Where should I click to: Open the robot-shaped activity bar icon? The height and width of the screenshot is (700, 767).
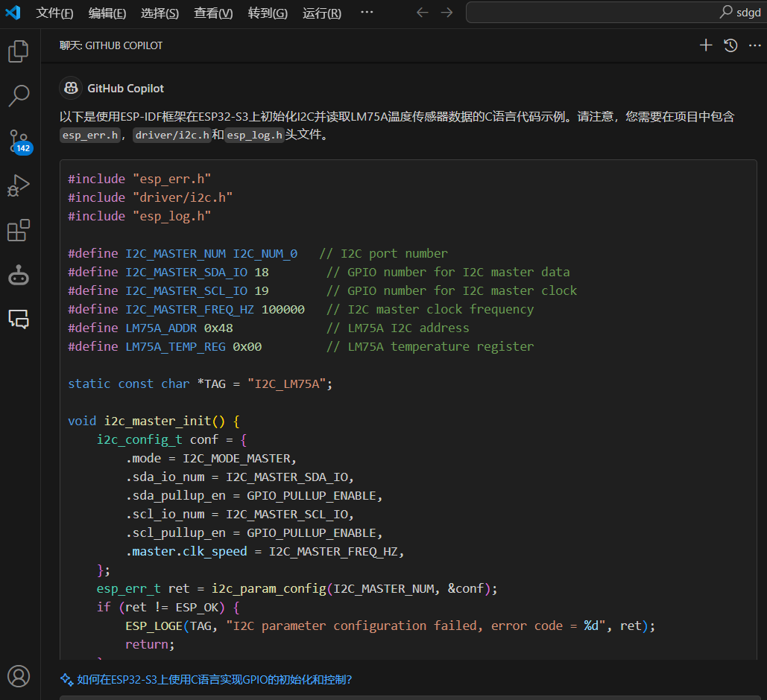(x=19, y=276)
